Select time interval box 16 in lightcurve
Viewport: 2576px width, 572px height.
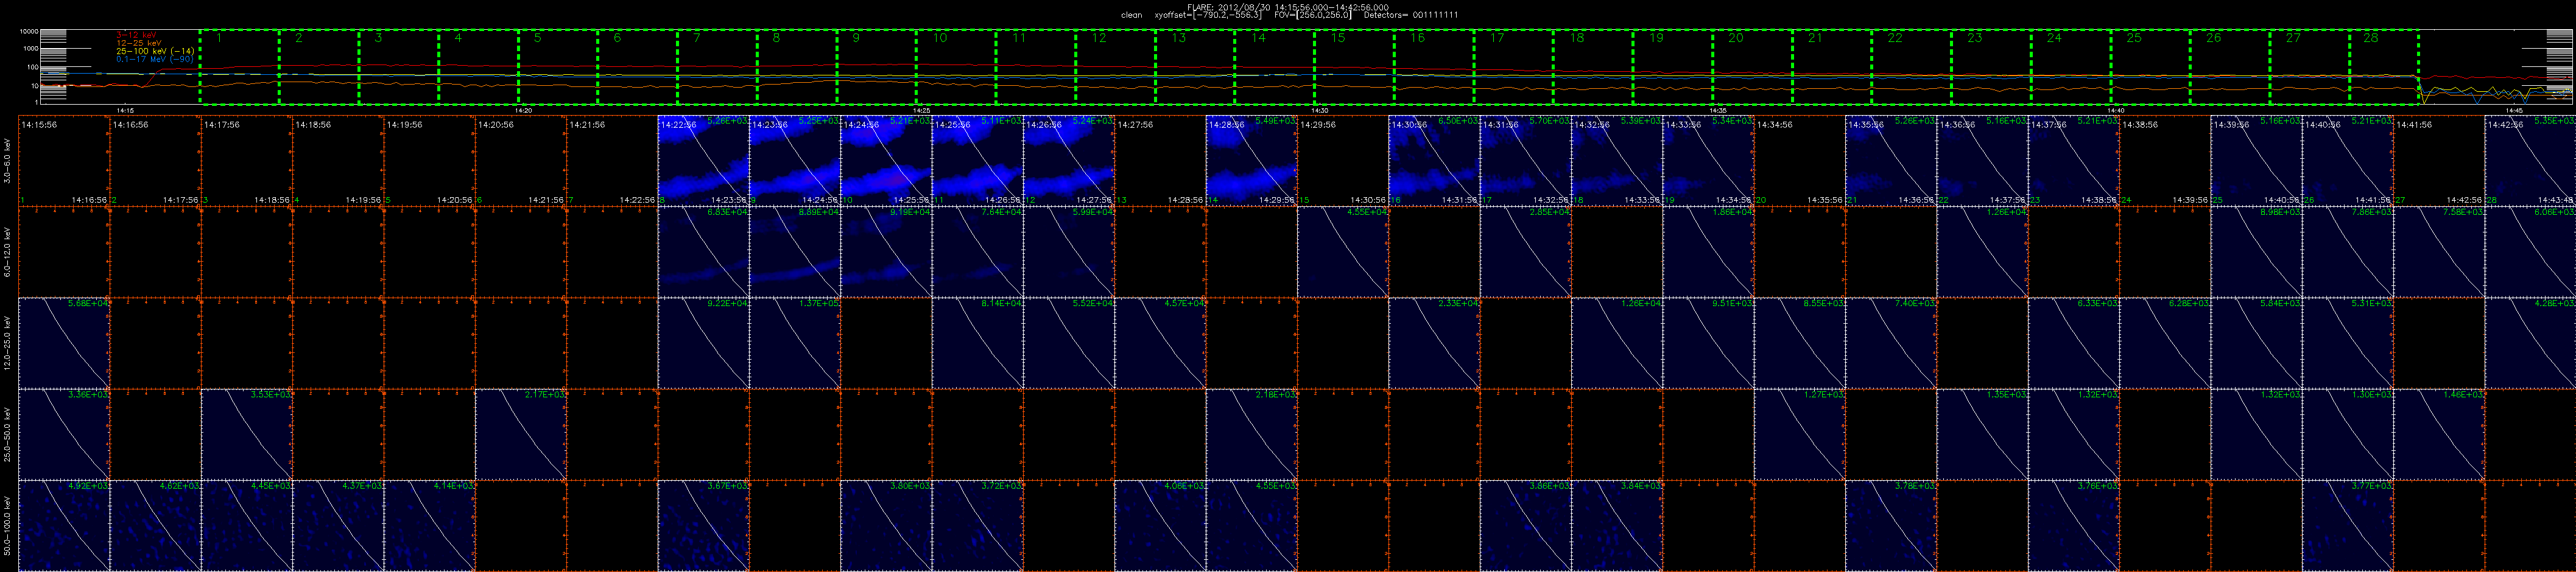[1434, 67]
